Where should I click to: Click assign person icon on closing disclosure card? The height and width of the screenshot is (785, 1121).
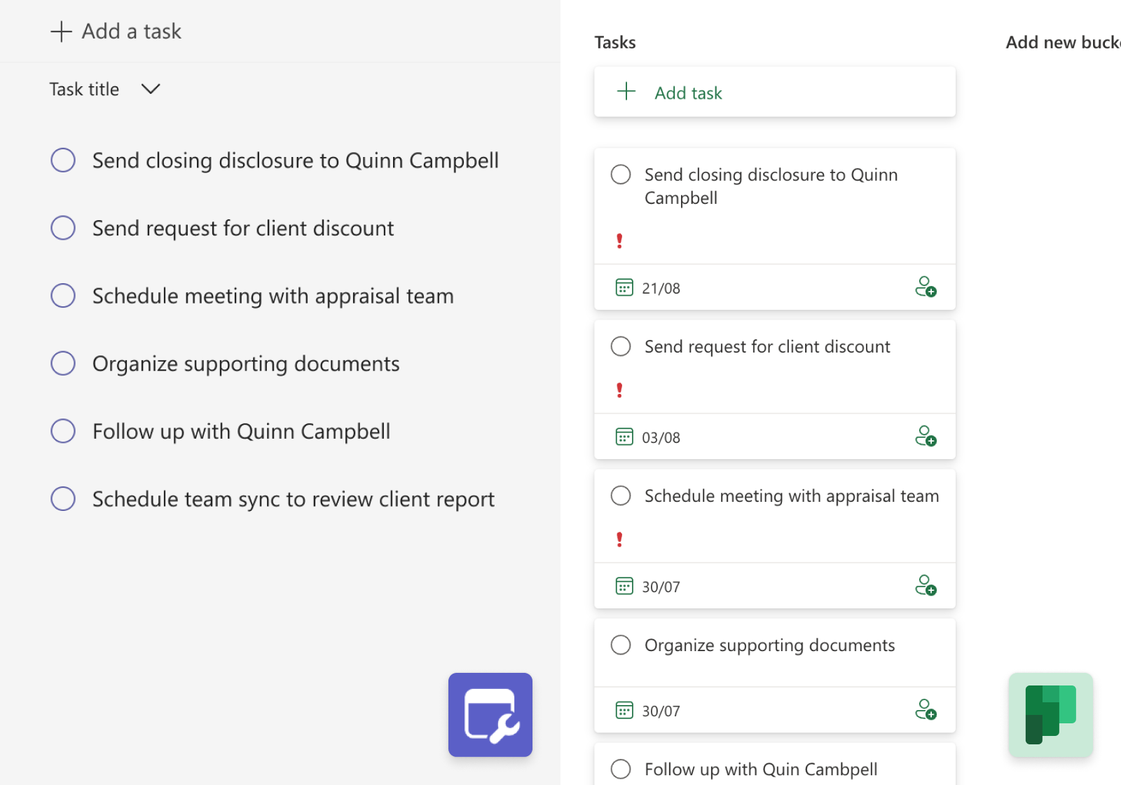pyautogui.click(x=926, y=287)
